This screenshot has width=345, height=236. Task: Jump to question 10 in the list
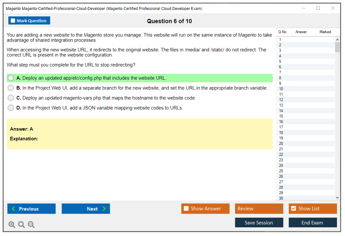[281, 89]
